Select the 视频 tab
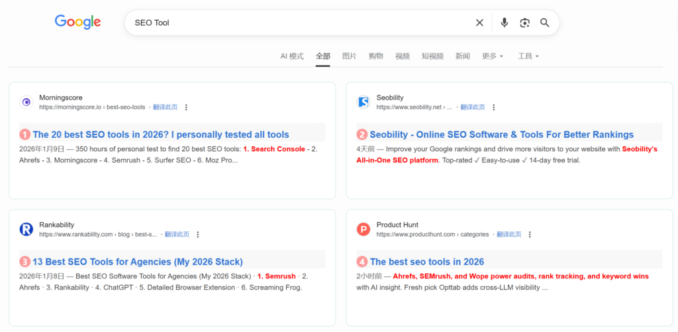This screenshot has height=332, width=678. tap(403, 56)
